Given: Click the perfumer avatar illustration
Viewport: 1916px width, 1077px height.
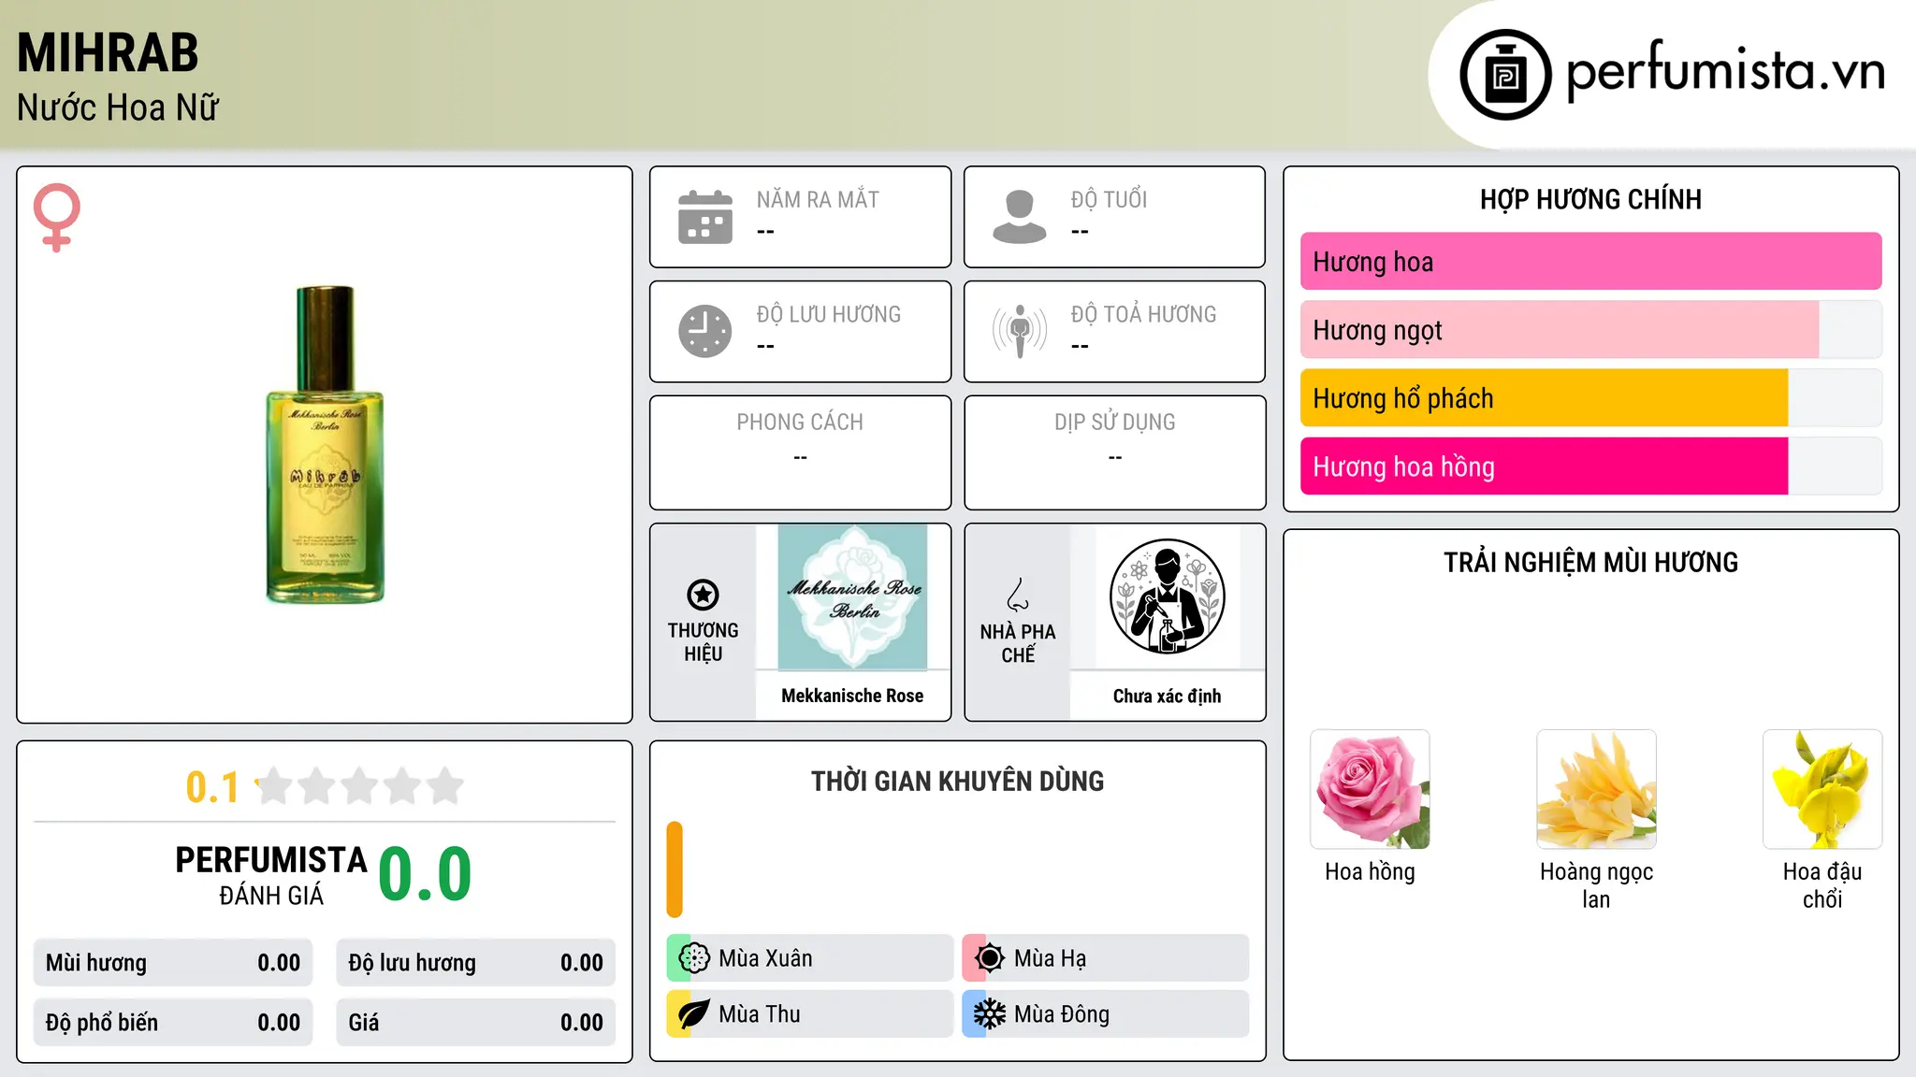Looking at the screenshot, I should click(x=1168, y=596).
